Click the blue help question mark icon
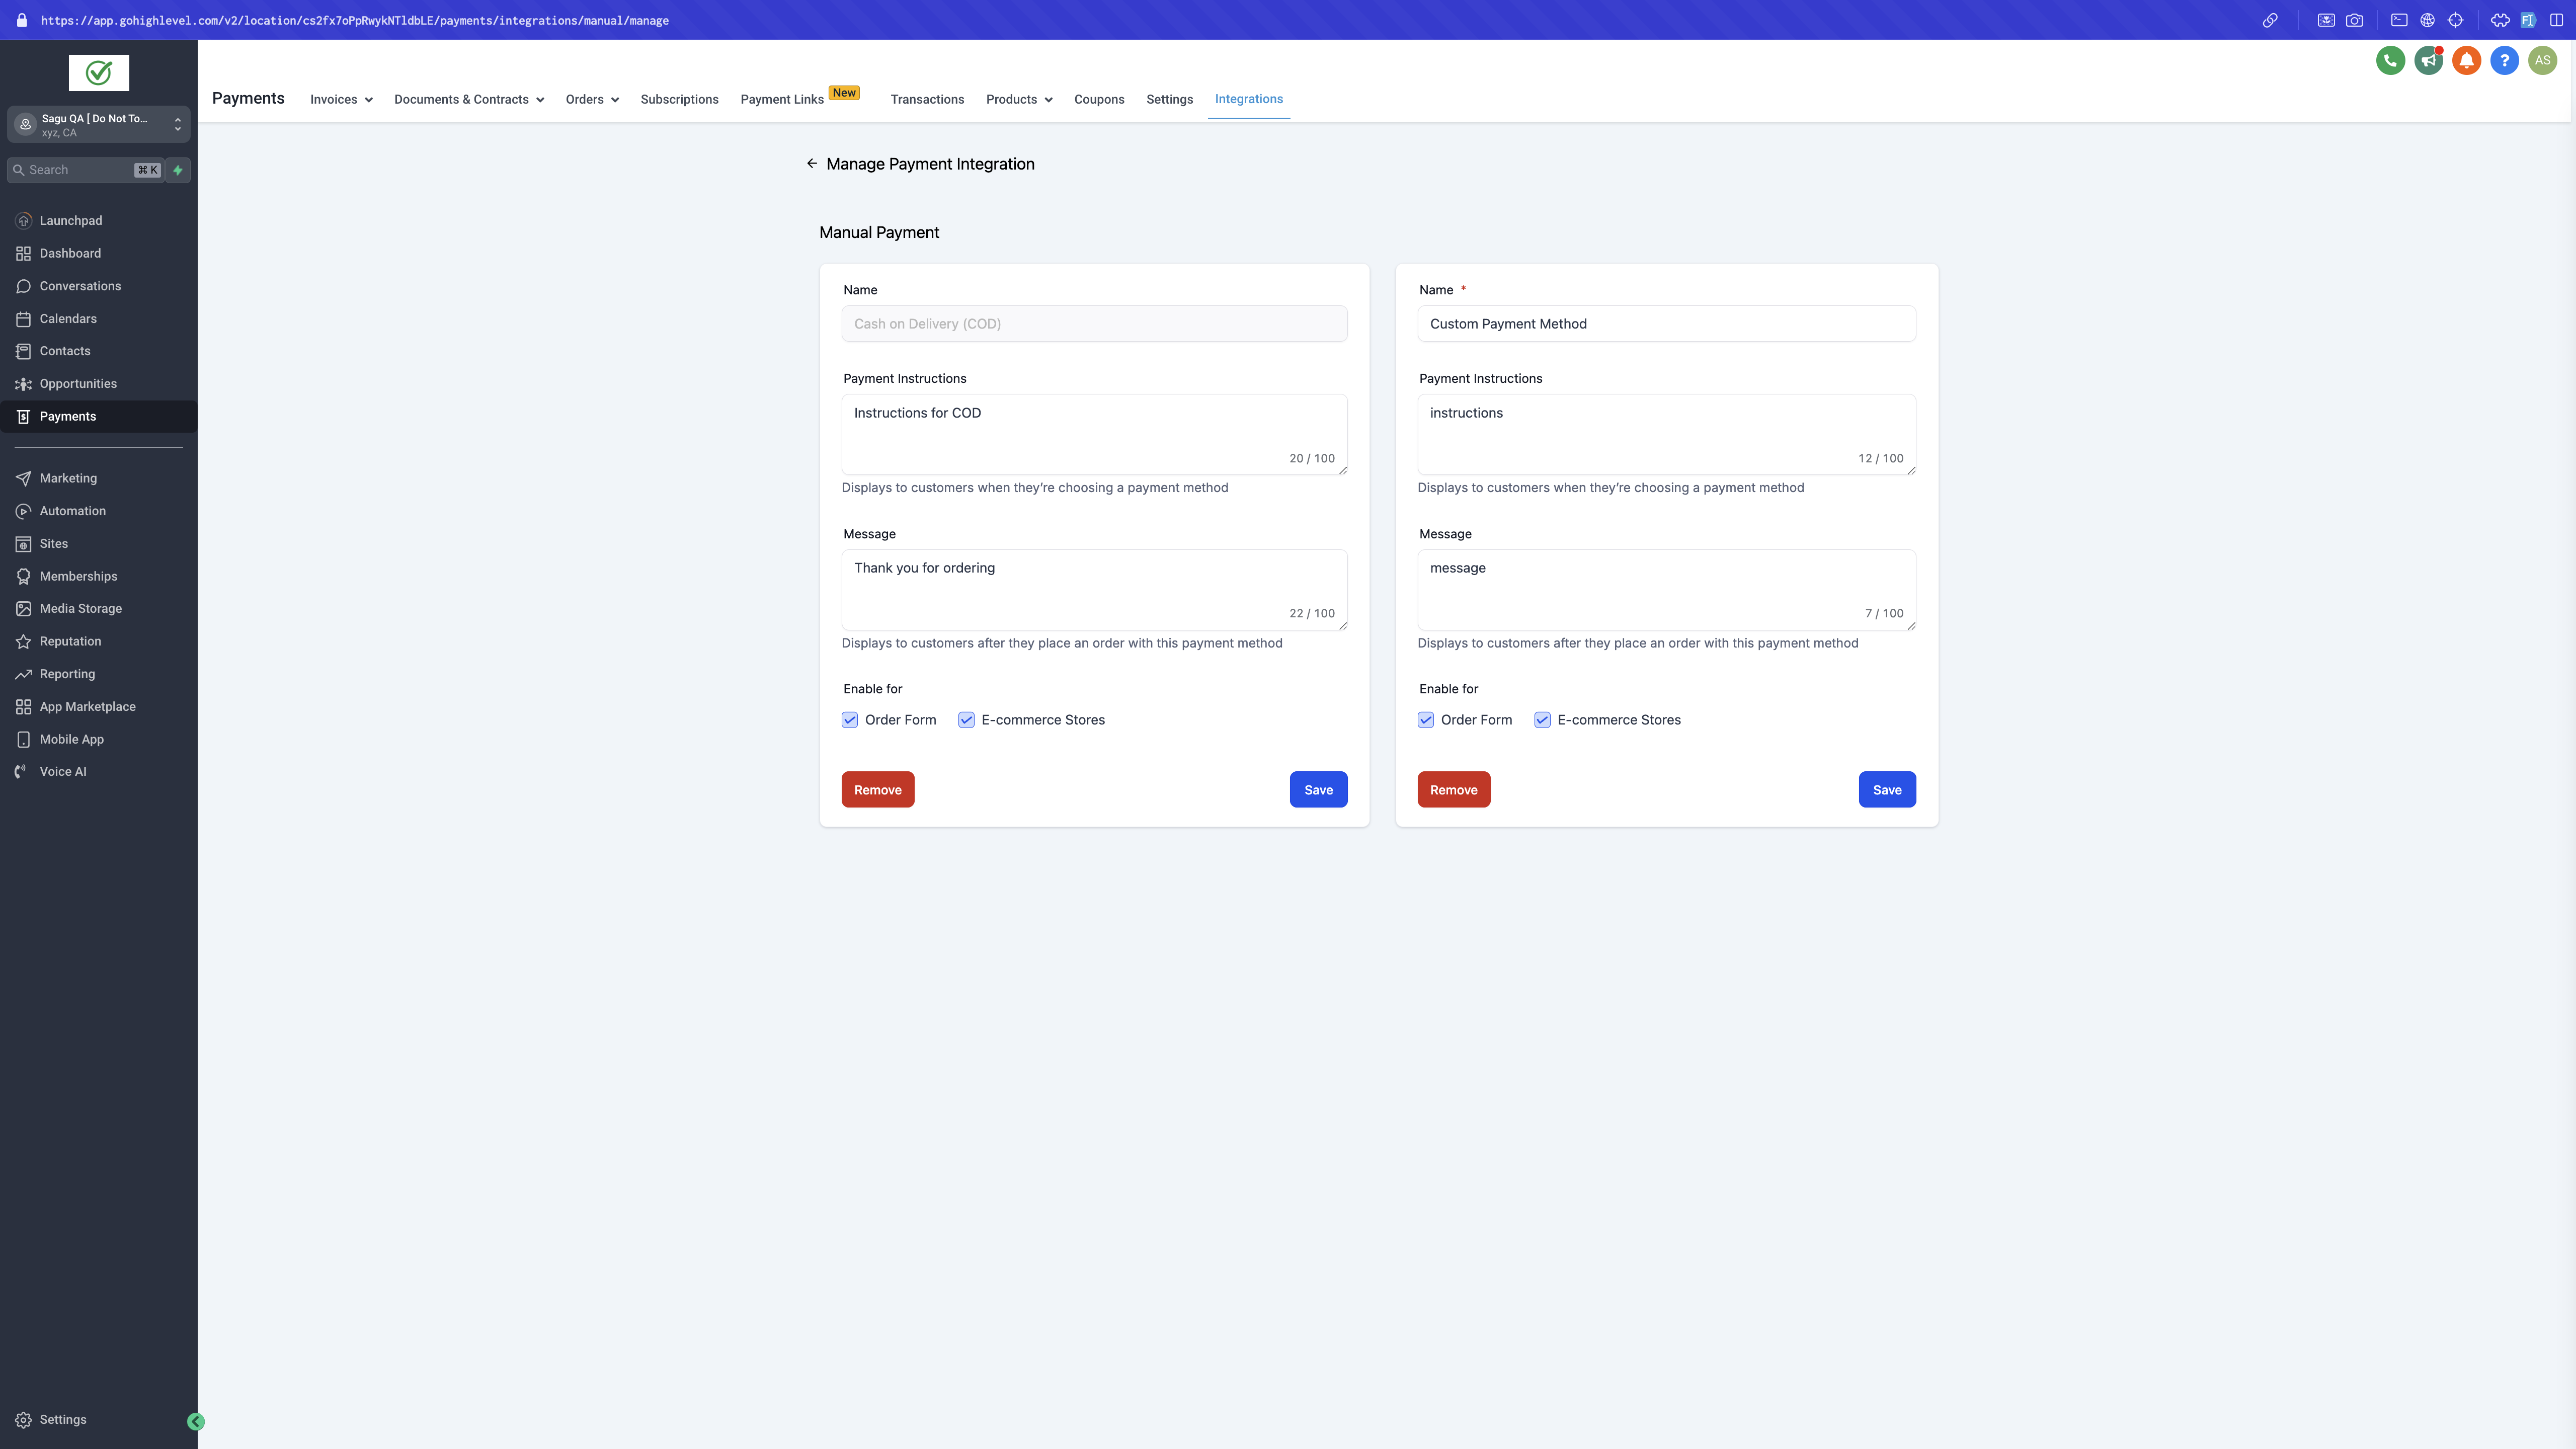 coord(2504,60)
